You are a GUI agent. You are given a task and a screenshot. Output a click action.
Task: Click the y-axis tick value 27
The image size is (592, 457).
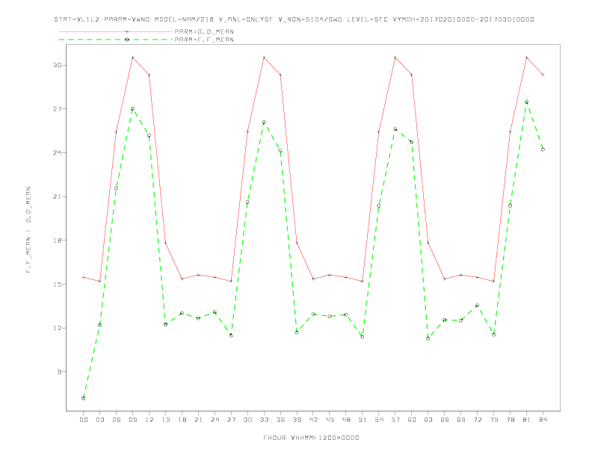tap(58, 109)
